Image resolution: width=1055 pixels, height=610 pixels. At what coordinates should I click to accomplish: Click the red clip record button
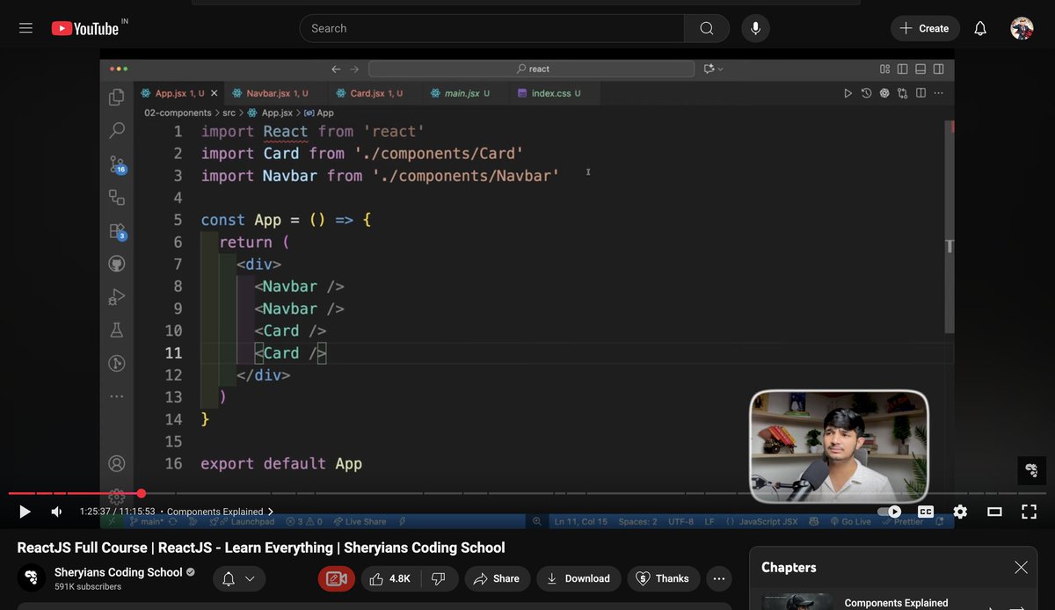335,578
